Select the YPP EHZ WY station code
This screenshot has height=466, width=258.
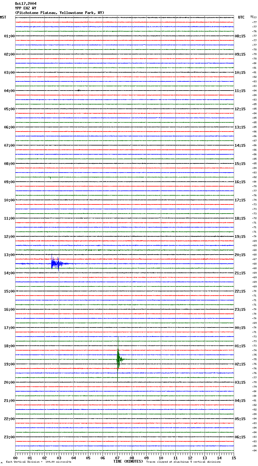(25, 8)
